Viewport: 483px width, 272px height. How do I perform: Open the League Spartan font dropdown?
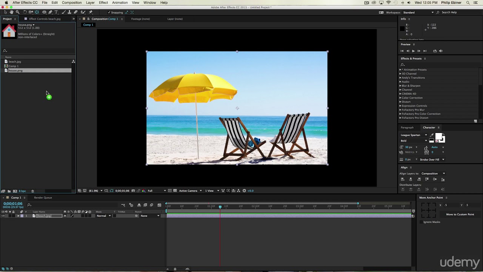click(414, 135)
